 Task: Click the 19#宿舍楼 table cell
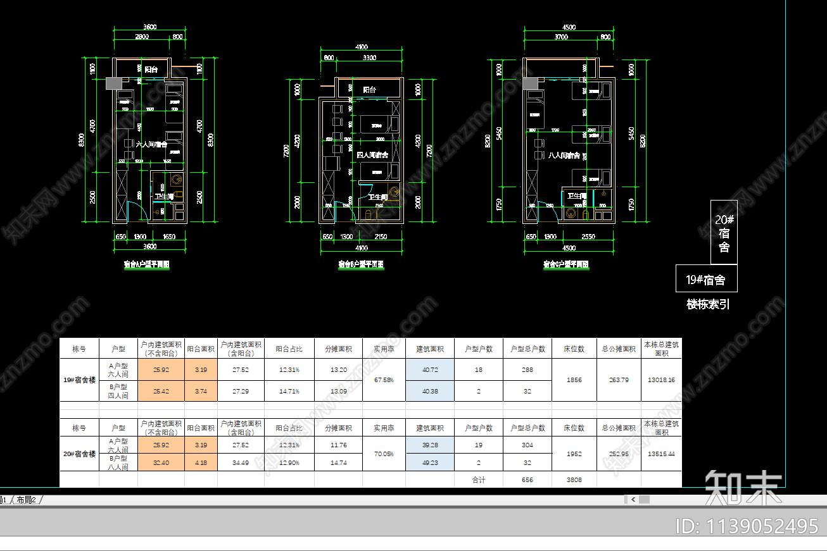point(79,380)
